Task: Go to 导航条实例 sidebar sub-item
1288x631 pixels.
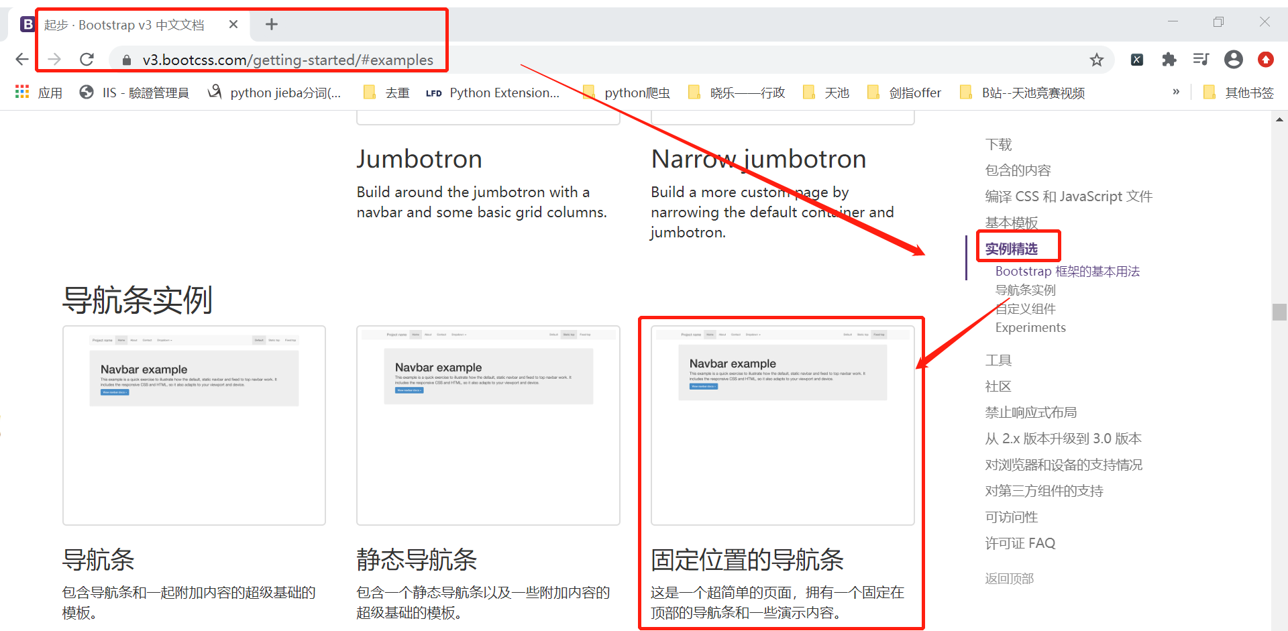Action: point(1025,290)
